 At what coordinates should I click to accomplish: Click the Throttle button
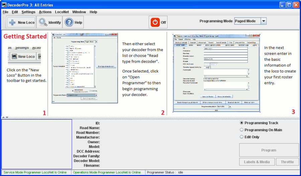tap(287, 162)
